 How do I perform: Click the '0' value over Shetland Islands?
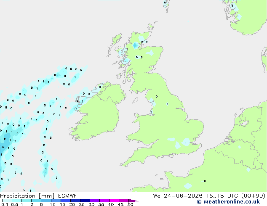click(x=165, y=3)
